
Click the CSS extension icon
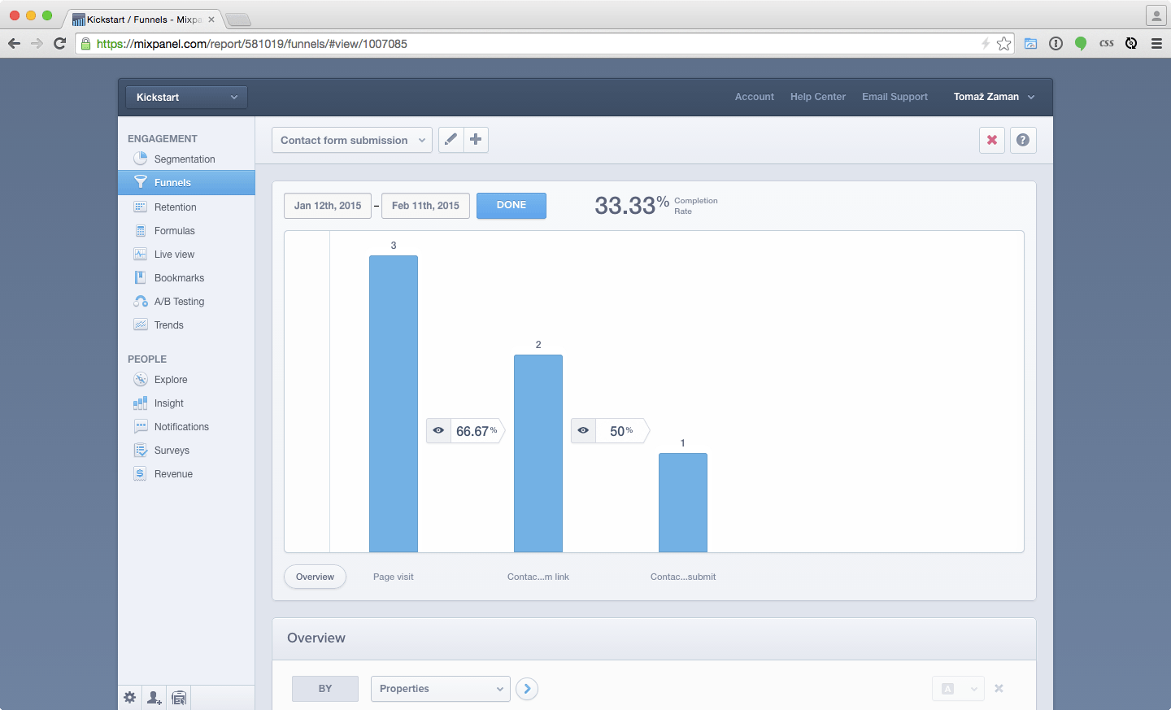click(x=1107, y=44)
